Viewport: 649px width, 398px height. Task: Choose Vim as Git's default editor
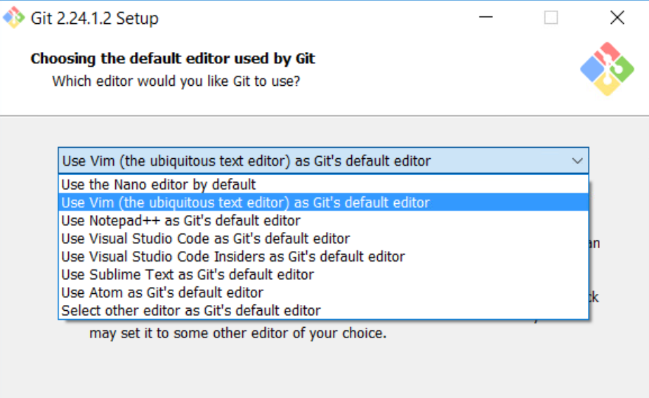point(245,203)
